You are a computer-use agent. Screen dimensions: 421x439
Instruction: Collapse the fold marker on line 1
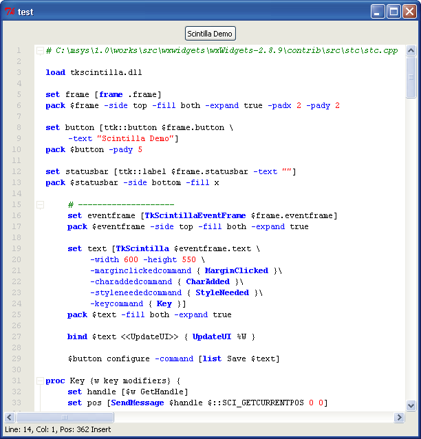click(40, 51)
